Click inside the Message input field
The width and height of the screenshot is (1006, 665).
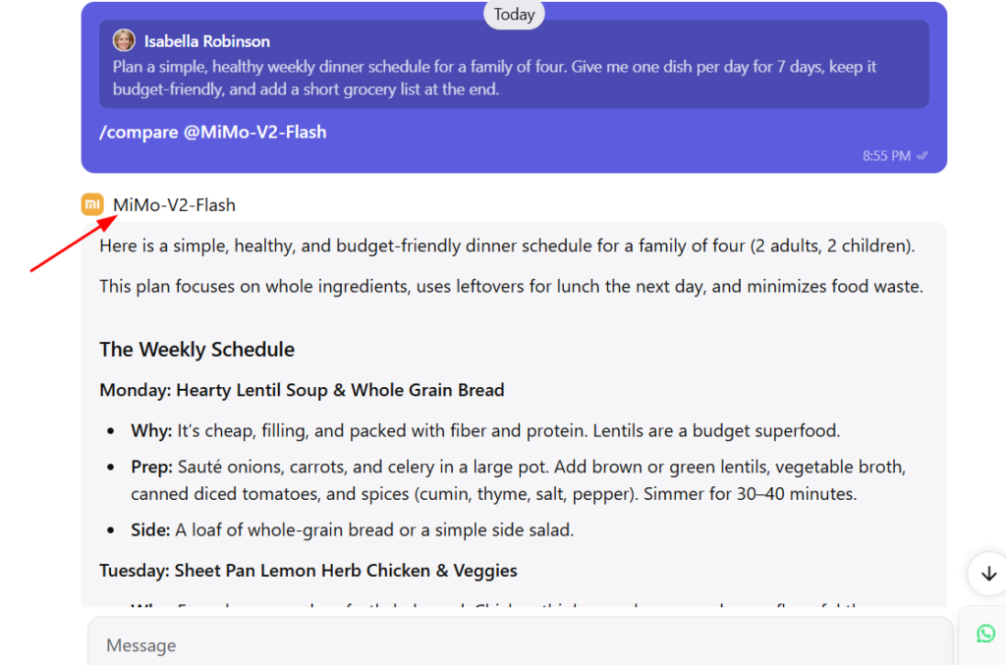click(520, 643)
